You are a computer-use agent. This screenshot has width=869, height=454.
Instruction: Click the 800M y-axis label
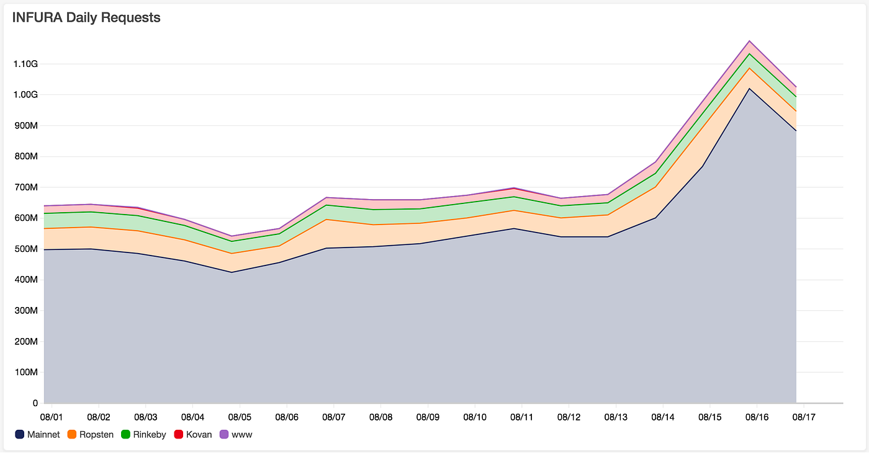(27, 156)
